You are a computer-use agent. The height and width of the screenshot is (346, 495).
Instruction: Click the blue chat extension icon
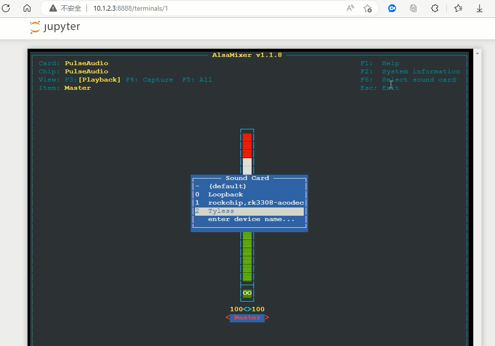coord(392,8)
